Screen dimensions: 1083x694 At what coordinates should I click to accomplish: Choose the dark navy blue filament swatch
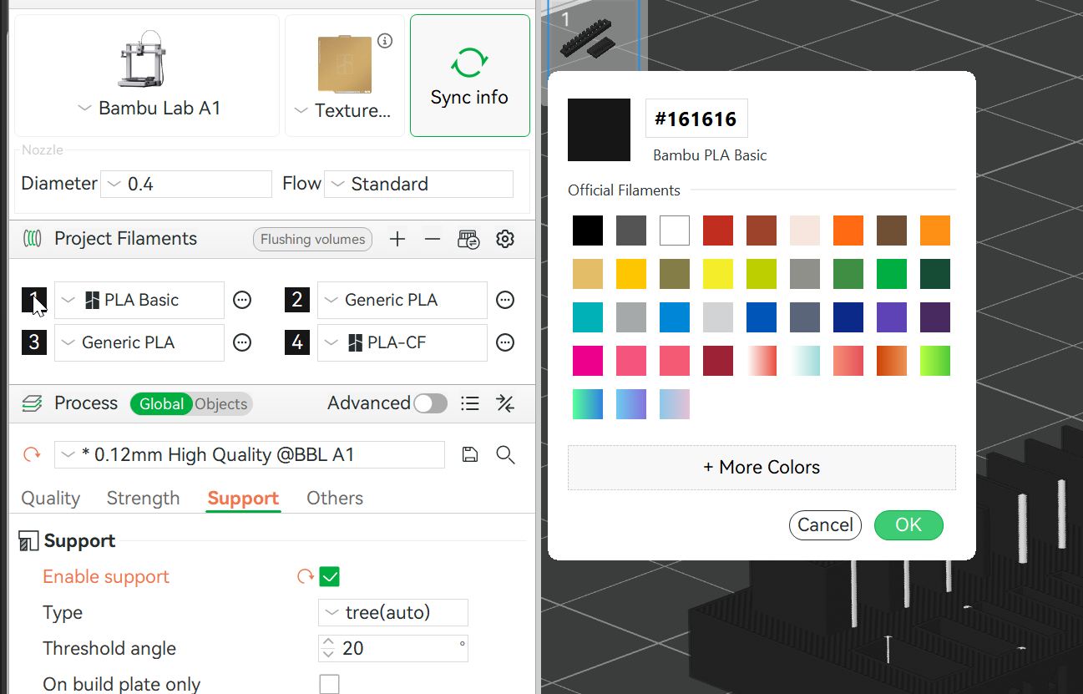(848, 317)
